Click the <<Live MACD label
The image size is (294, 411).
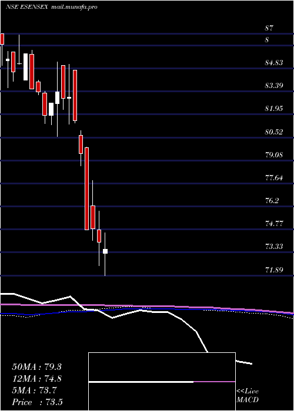point(248,396)
